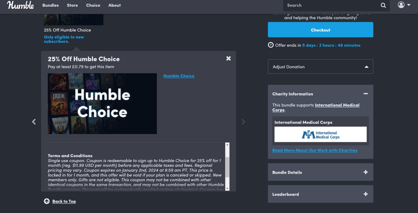Click the offer countdown timer text
Image resolution: width=418 pixels, height=213 pixels.
[331, 45]
